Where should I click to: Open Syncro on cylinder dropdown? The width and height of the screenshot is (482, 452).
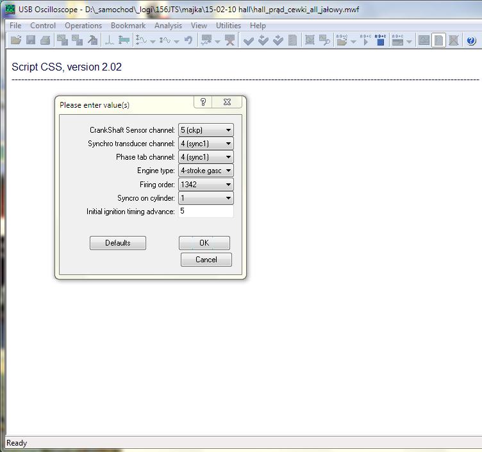206,198
